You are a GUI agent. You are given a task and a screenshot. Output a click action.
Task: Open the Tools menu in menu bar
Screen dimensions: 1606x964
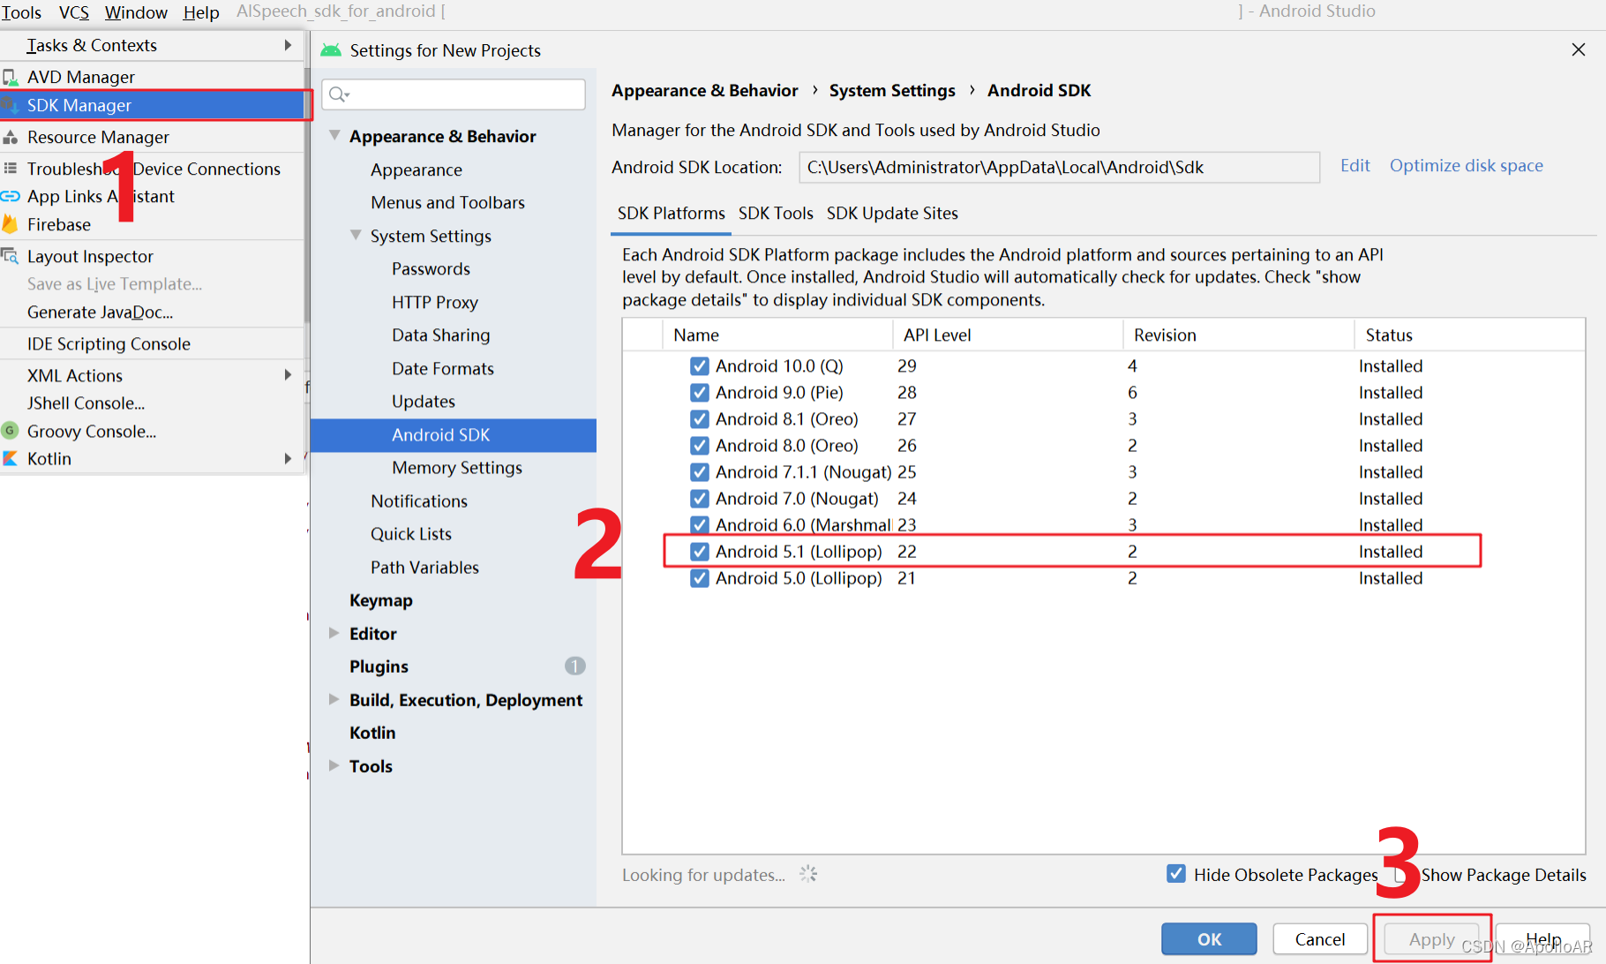[x=21, y=12]
